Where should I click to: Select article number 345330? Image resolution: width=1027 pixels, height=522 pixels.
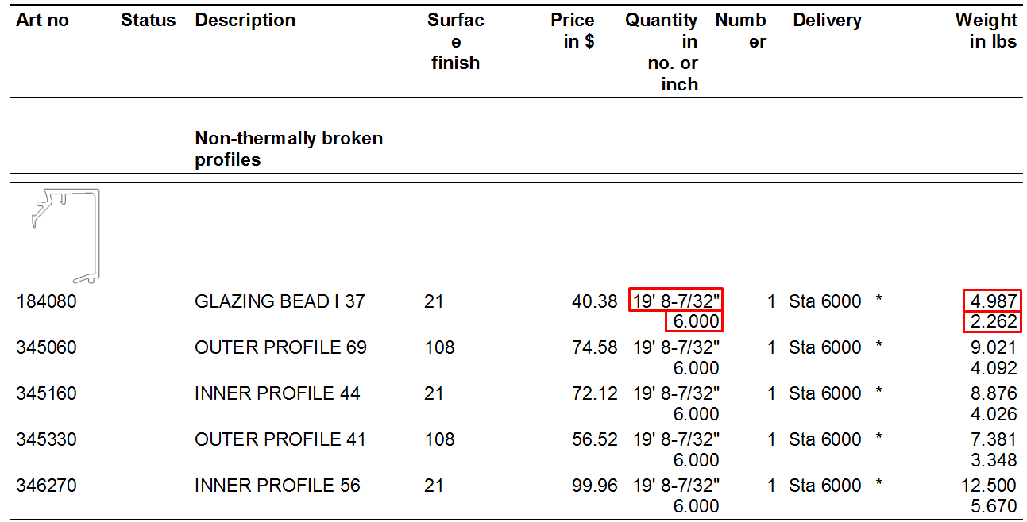[x=47, y=439]
